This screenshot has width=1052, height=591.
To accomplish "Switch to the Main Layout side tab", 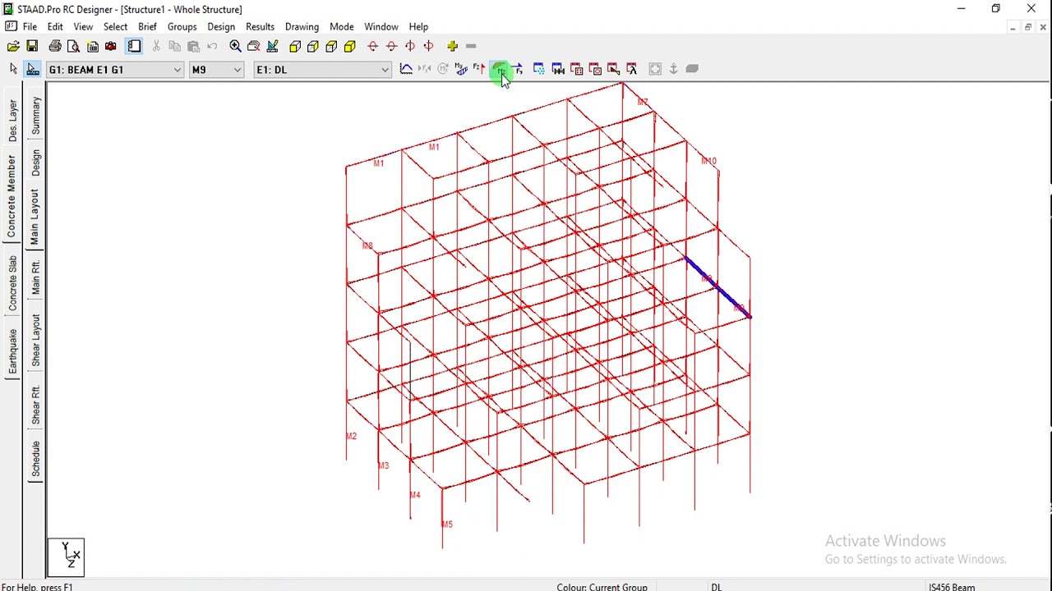I will click(35, 218).
